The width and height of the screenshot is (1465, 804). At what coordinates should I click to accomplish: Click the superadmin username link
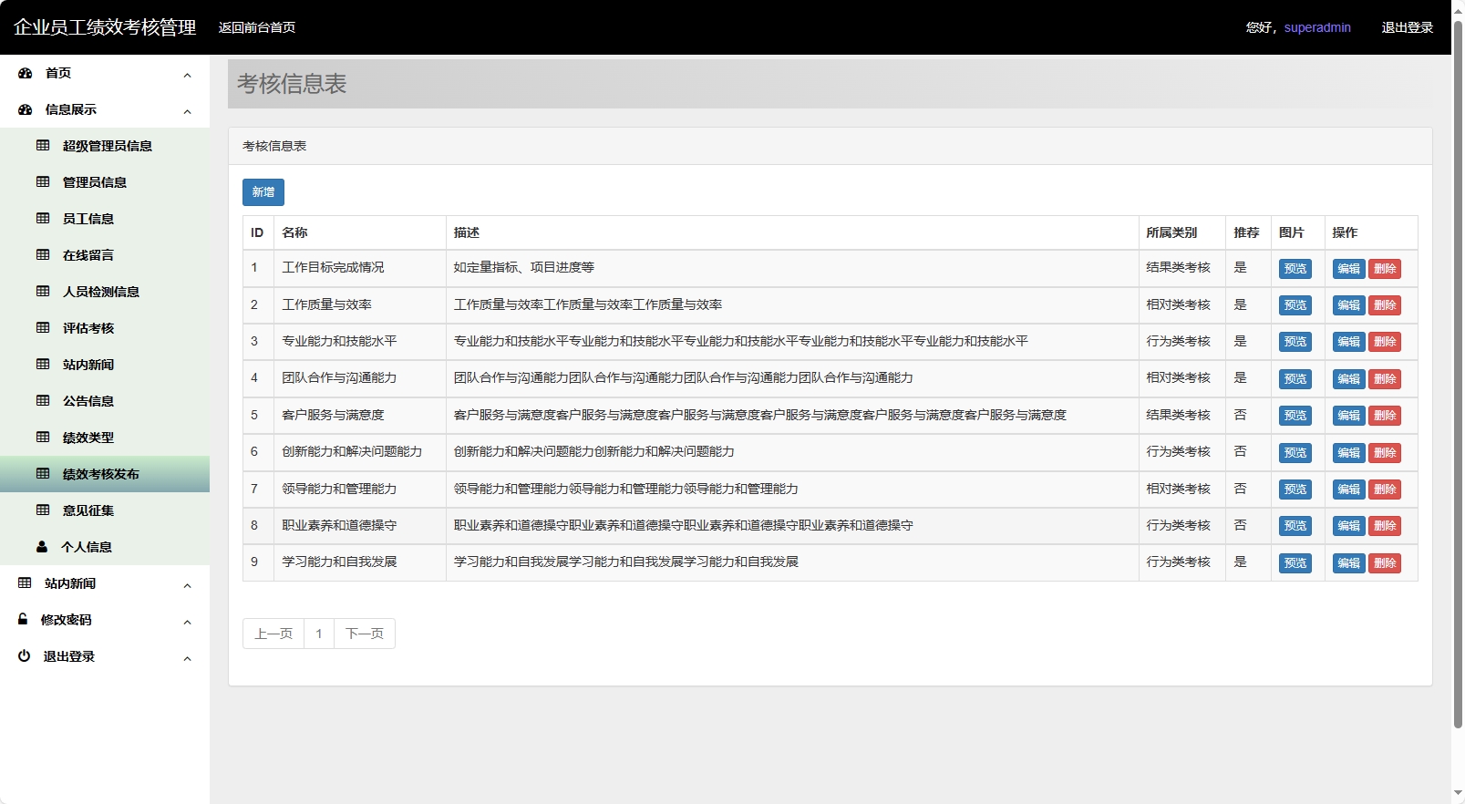pyautogui.click(x=1317, y=27)
